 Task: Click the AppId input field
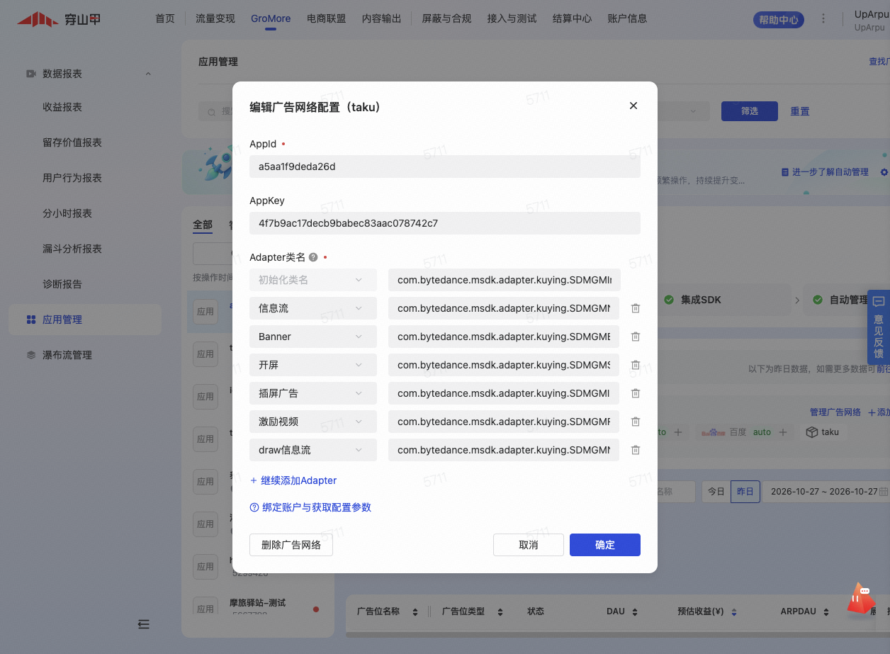445,167
